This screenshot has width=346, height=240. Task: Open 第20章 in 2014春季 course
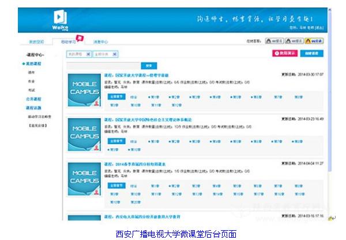tap(136, 202)
